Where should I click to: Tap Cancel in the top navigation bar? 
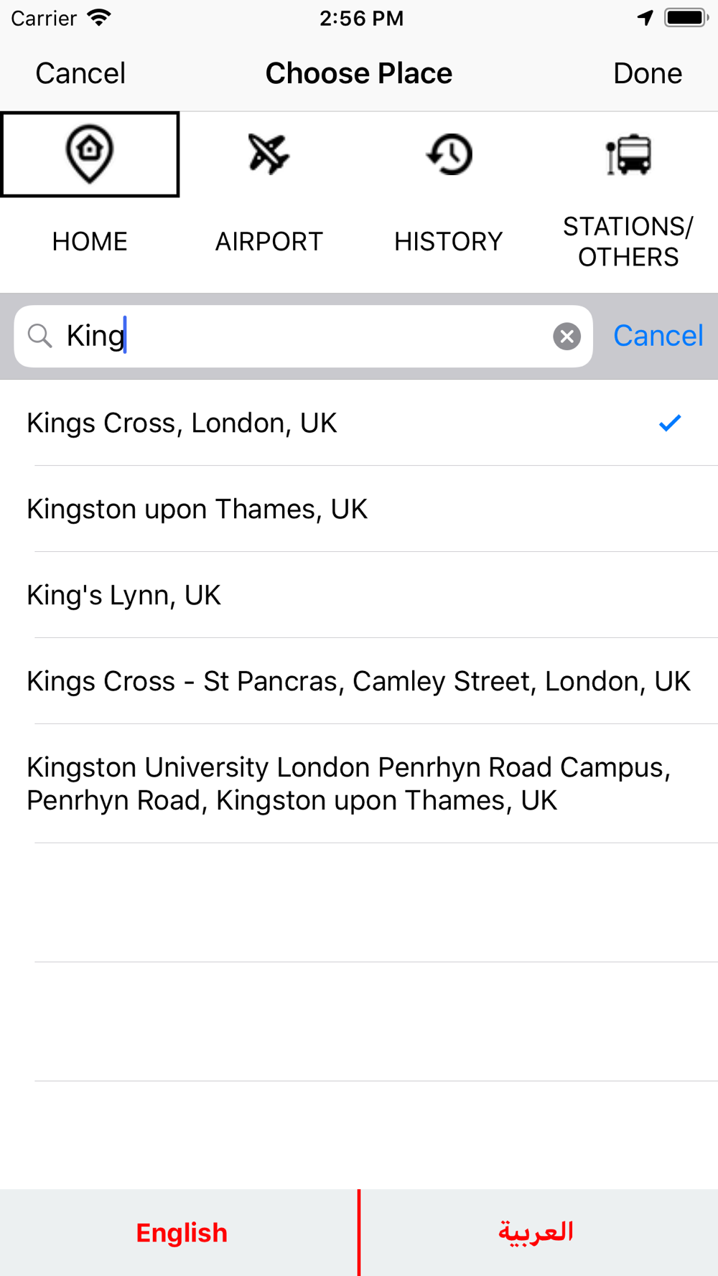tap(80, 73)
